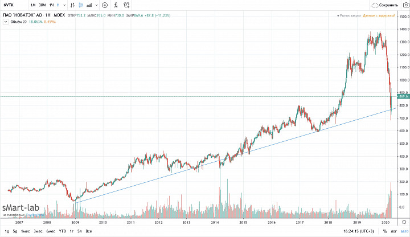Click the Объём 20 indicator label
Image resolution: width=410 pixels, height=237 pixels.
(x=18, y=22)
